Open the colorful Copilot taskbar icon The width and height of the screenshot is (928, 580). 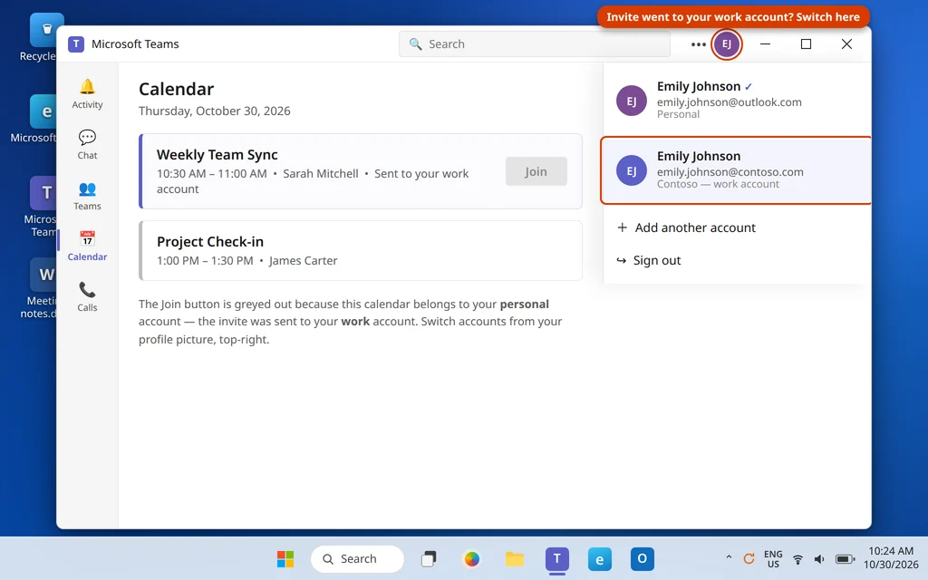point(471,558)
